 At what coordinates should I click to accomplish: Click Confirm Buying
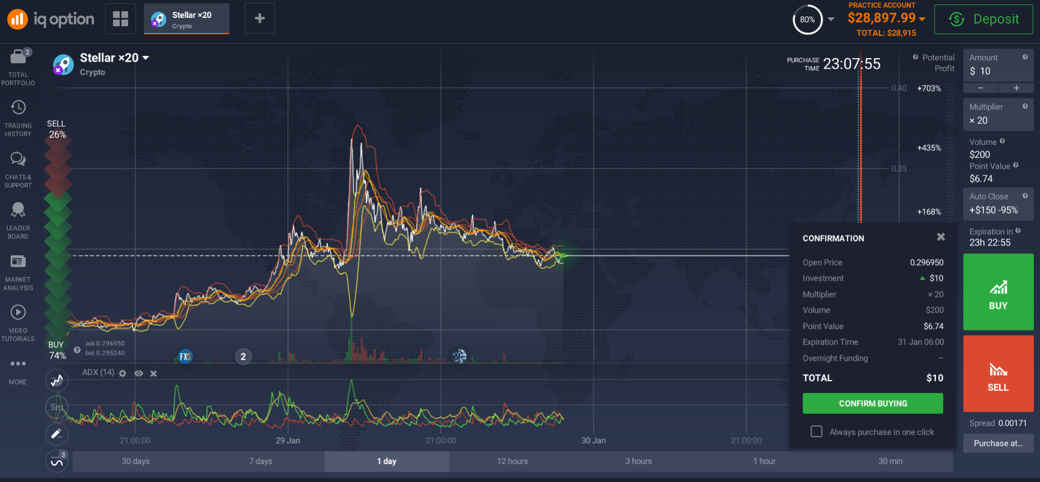pyautogui.click(x=873, y=403)
